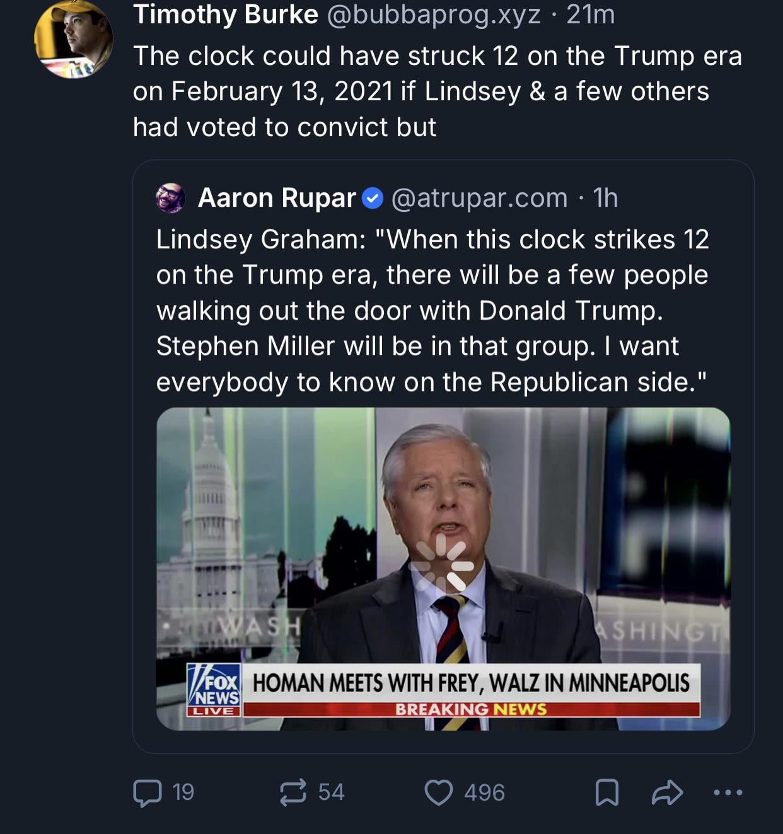Click the 54 reposts count
Image resolution: width=783 pixels, height=834 pixels.
click(332, 792)
